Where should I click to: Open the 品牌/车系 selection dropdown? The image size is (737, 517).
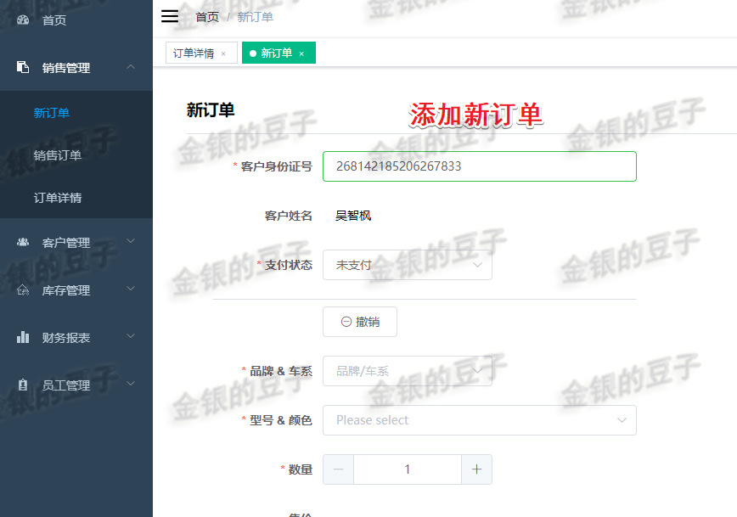tap(407, 370)
